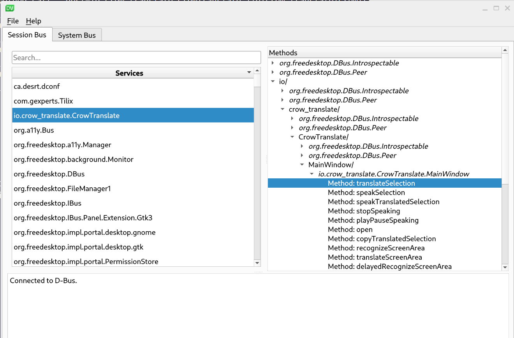Open the Help menu
The image size is (514, 338).
coord(33,21)
